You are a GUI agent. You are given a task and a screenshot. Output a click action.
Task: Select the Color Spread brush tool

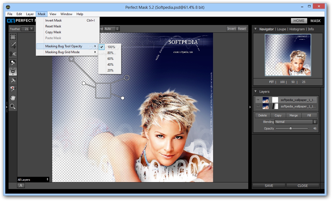click(x=13, y=80)
